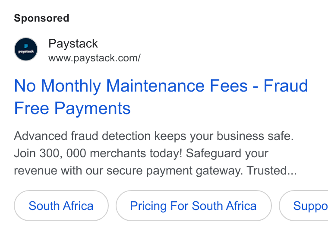
Task: Click the blue stack mark inside the logo
Action: point(26,46)
